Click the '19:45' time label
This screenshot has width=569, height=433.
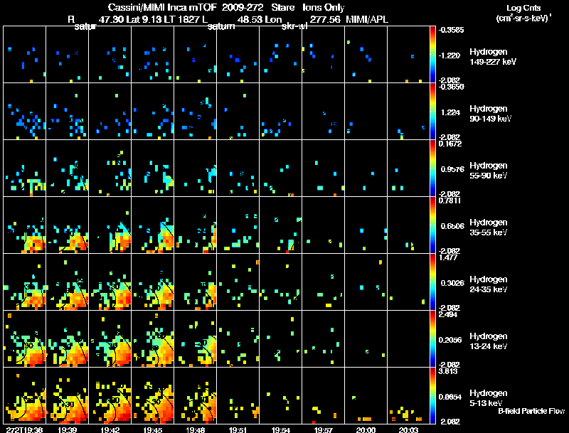coord(153,429)
